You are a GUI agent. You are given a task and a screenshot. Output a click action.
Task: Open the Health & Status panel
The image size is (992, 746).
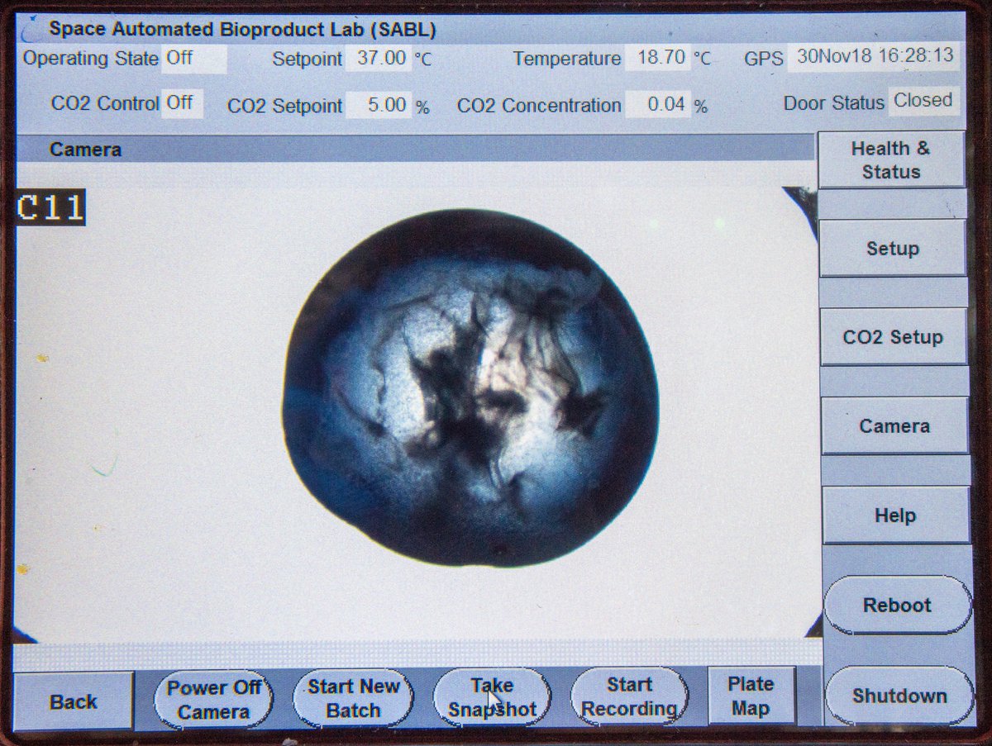(x=890, y=160)
